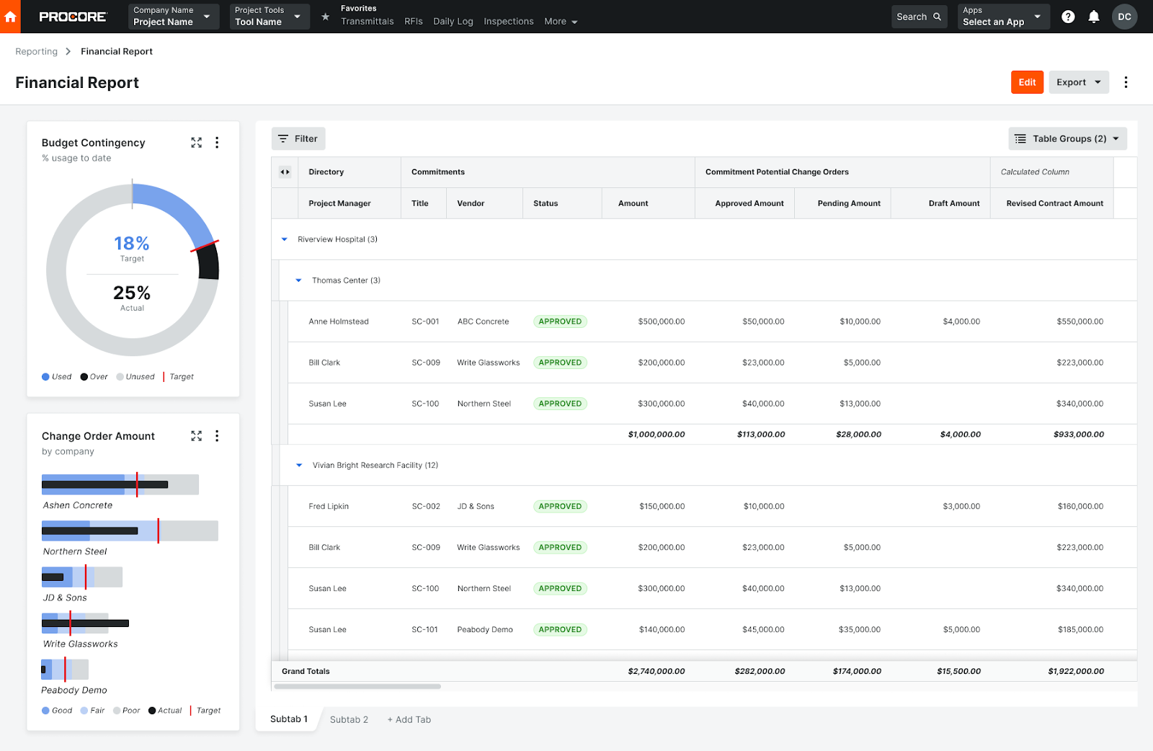Expand Change Order Amount chart fullscreen

(x=196, y=436)
